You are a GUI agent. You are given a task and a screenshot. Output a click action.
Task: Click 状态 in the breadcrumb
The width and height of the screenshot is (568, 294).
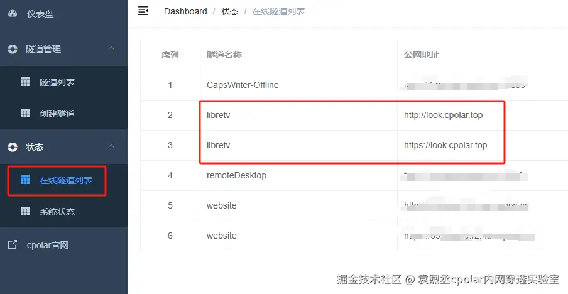[230, 11]
